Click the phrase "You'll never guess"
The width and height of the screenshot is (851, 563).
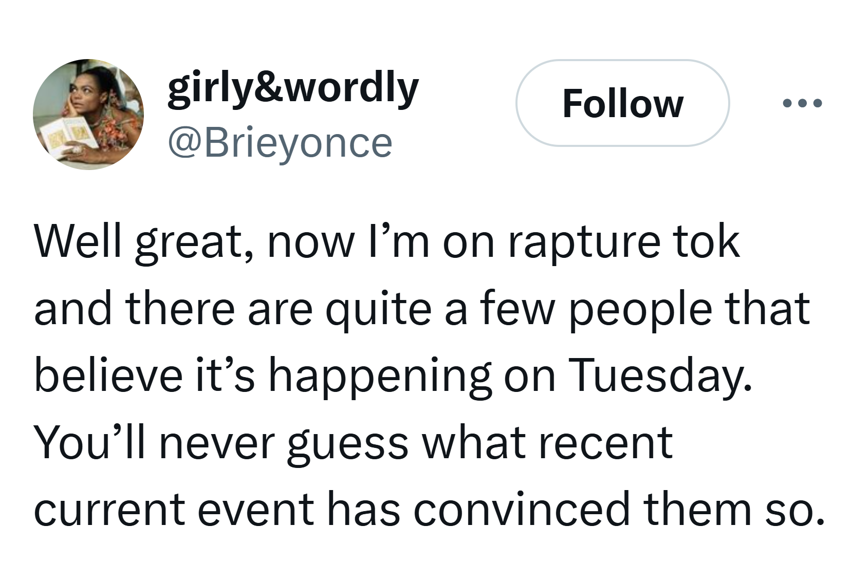[x=220, y=442]
